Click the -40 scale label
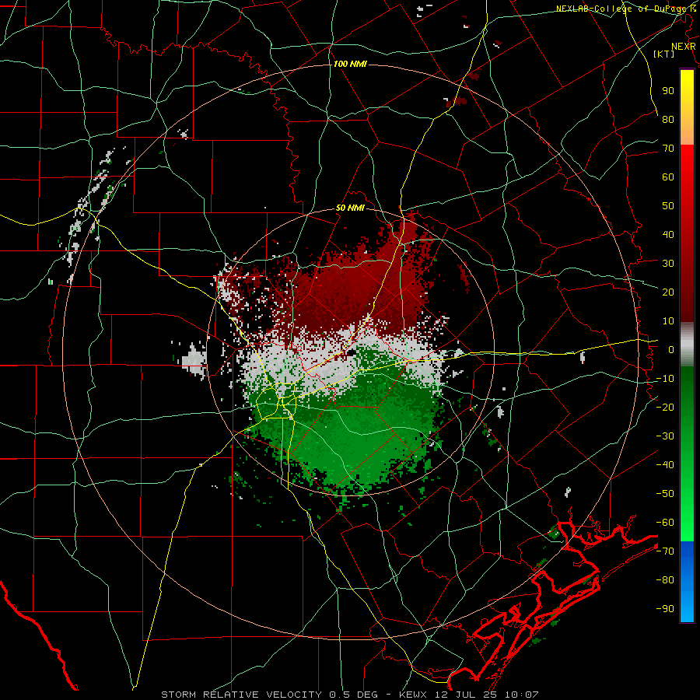Image resolution: width=700 pixels, height=700 pixels. pos(665,465)
